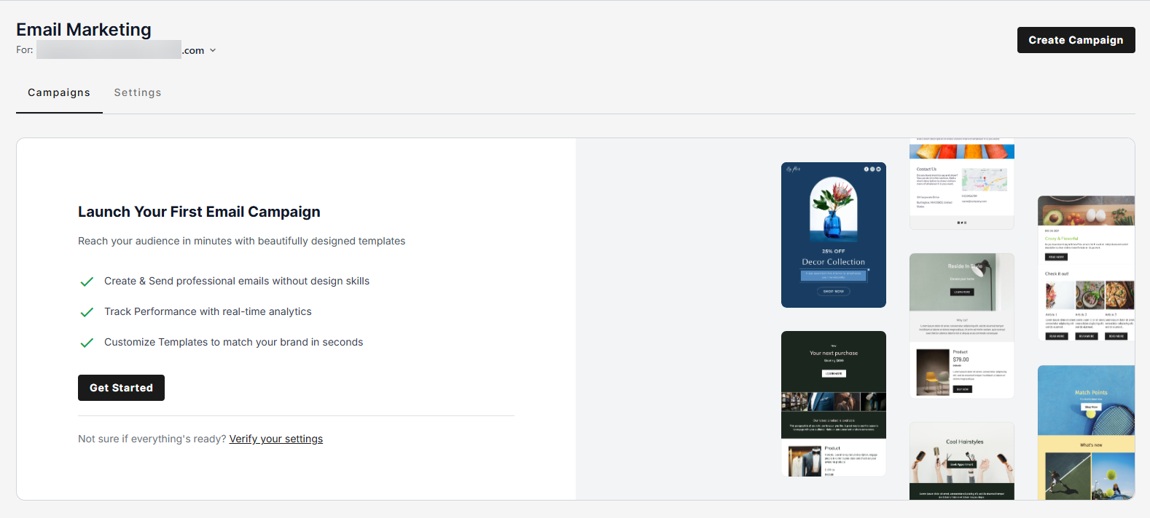1150x518 pixels.
Task: Click checkmark beside Create & Send professional emails
Action: [87, 282]
